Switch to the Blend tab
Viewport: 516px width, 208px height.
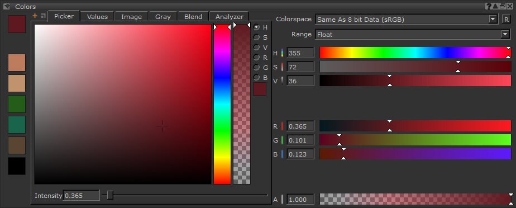[x=193, y=16]
